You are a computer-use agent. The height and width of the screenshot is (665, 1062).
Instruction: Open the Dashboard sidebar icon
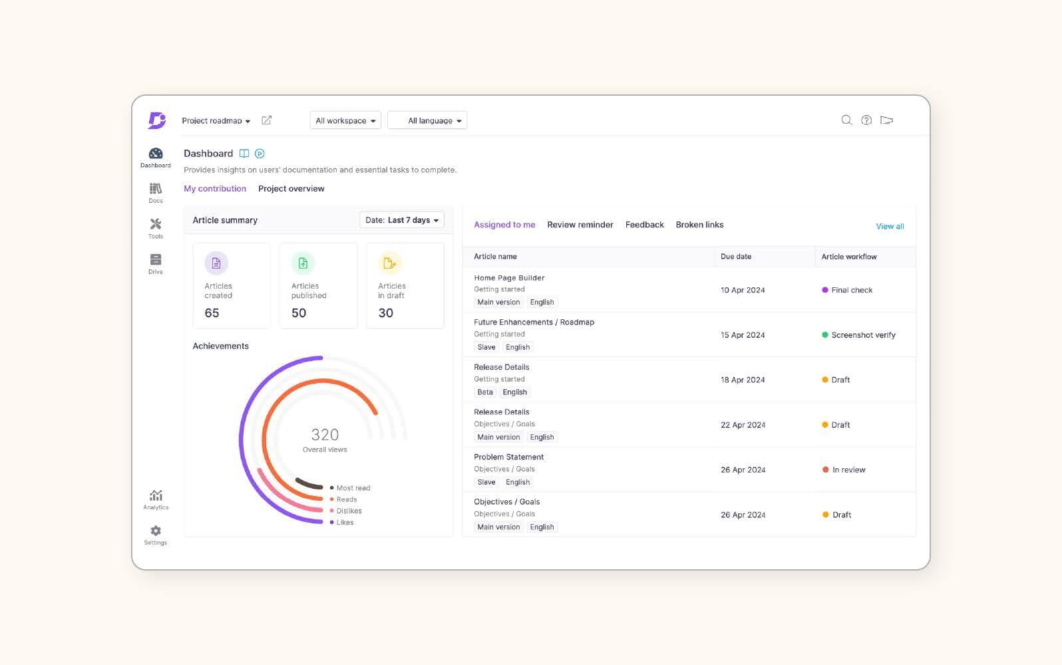point(156,158)
